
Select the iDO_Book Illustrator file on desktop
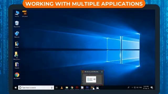coord(25,14)
